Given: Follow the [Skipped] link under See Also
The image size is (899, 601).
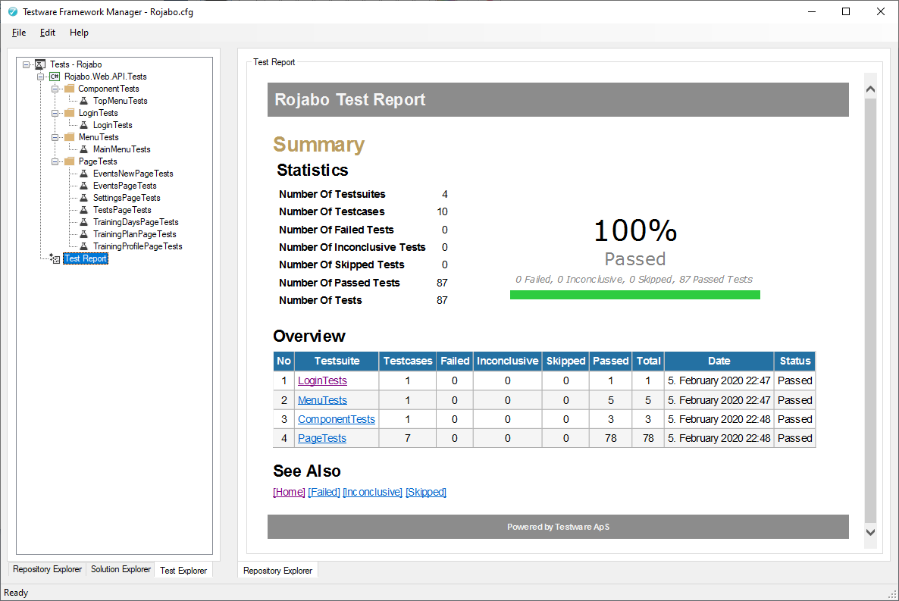Looking at the screenshot, I should pos(426,492).
